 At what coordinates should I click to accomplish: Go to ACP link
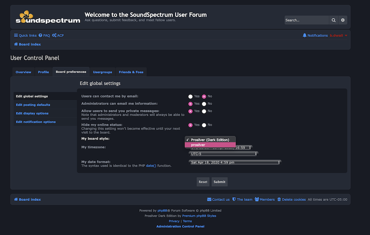pos(58,35)
